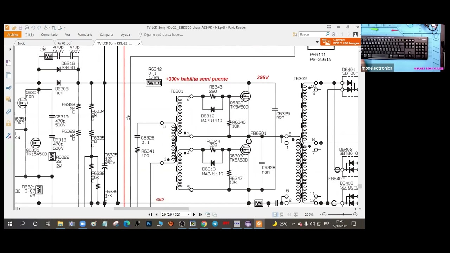Open Google Chrome from the taskbar
450x253 pixels.
[204, 224]
